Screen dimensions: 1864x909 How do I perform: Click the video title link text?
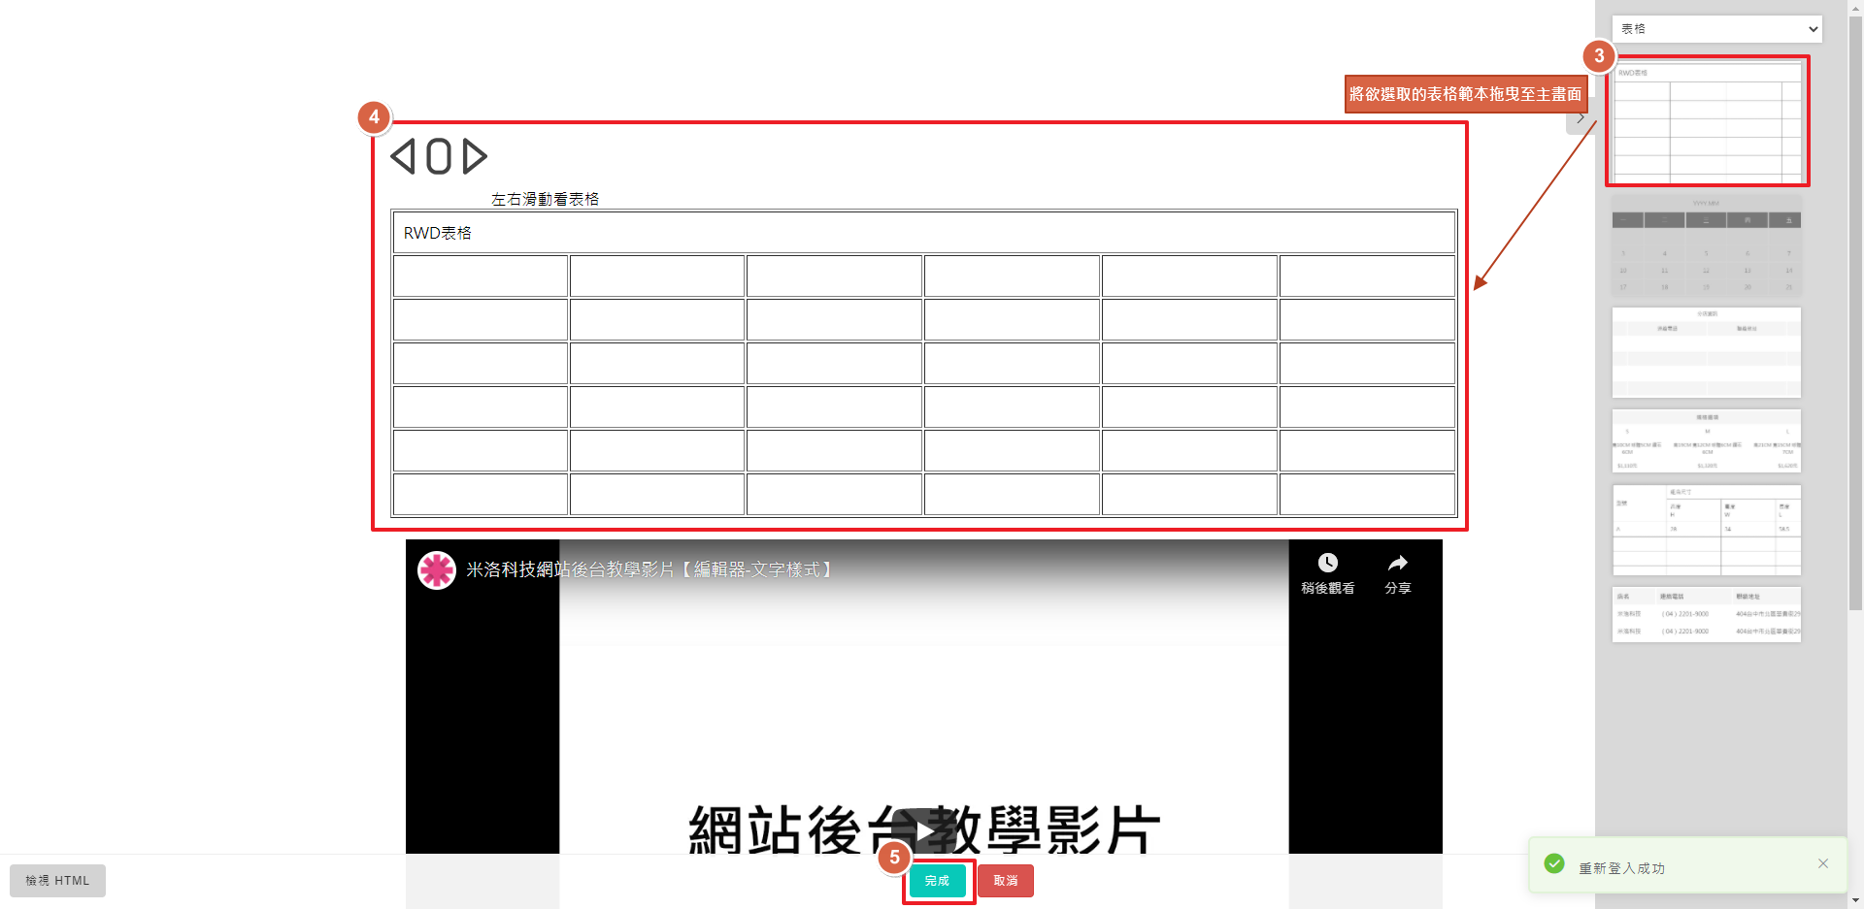pyautogui.click(x=649, y=570)
